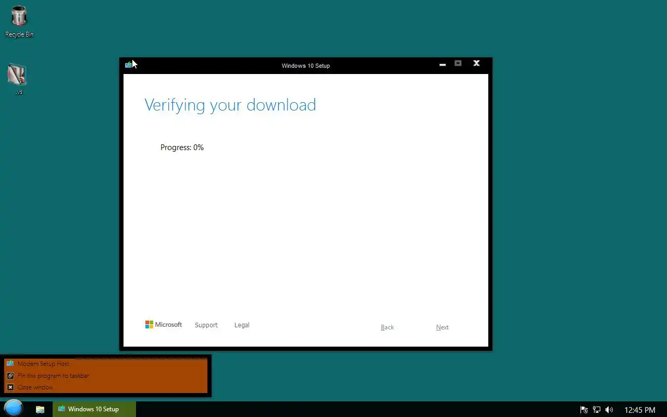Open the Recycle Bin desktop icon

(19, 21)
